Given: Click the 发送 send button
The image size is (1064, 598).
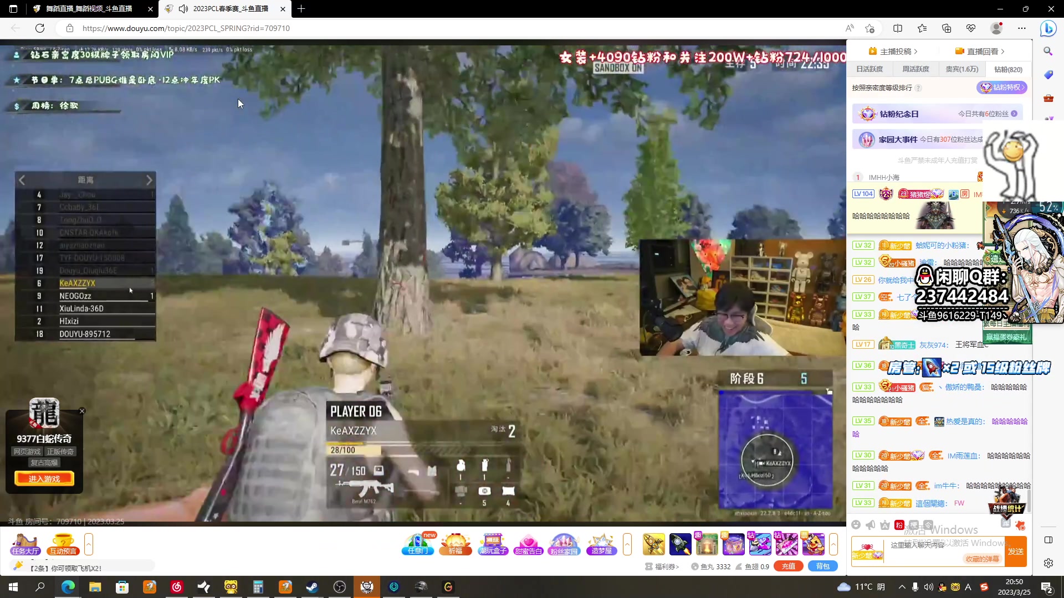Looking at the screenshot, I should click(x=1016, y=551).
